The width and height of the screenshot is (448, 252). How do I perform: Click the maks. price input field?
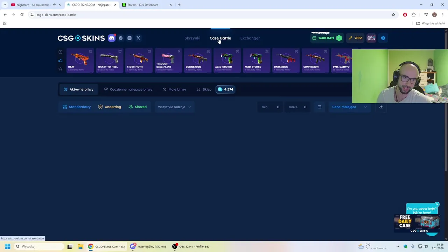(x=297, y=107)
